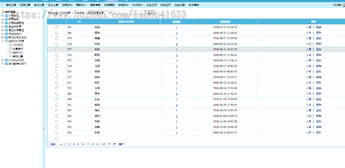Click the folder icon beside 虚拟TAG管理
The image size is (345, 168).
(6, 41)
